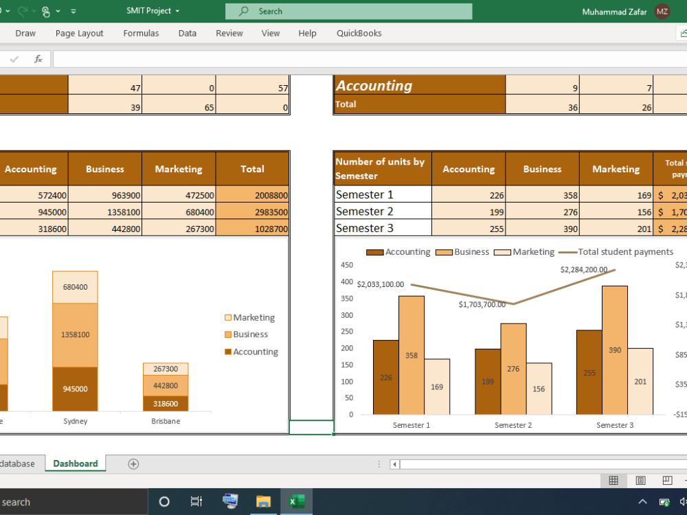Launch File Explorer from the taskbar
This screenshot has width=687, height=515.
[264, 501]
